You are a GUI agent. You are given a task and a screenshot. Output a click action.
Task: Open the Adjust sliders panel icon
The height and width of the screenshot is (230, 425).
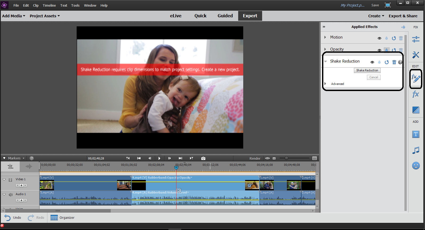pos(416,39)
